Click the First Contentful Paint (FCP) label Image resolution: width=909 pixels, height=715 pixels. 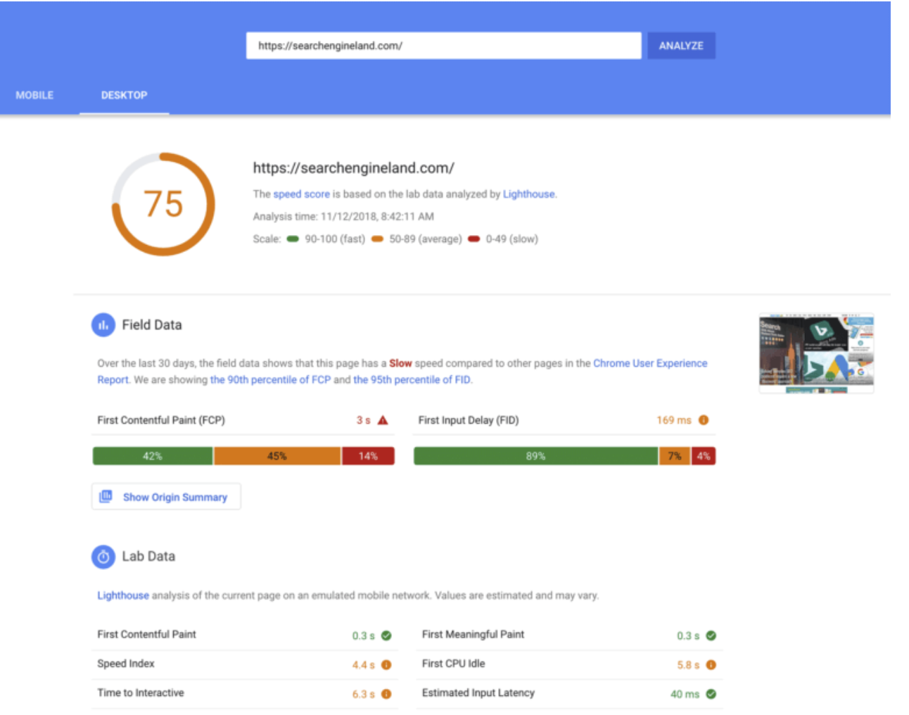(x=161, y=420)
